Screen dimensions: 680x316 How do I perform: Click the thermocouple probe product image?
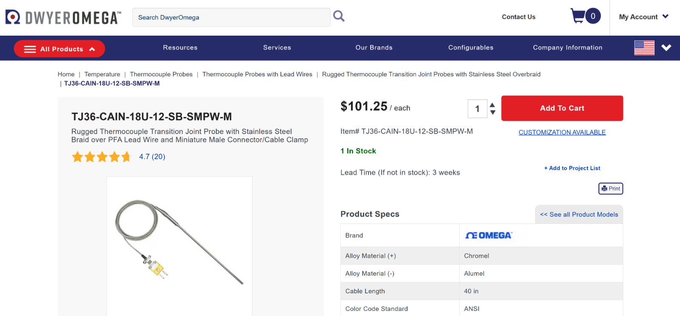point(179,242)
